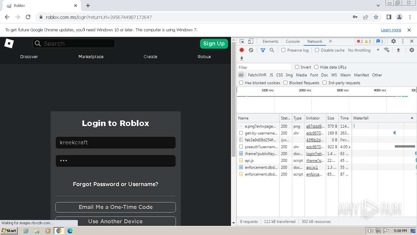The width and height of the screenshot is (417, 235).
Task: Toggle the device toolbar icon
Action: click(x=251, y=41)
